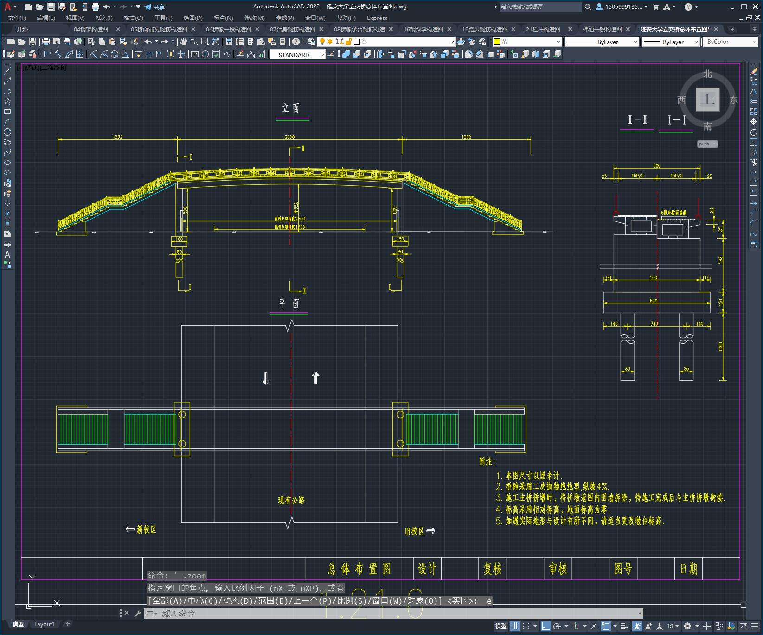Toggle object snap square in status bar
763x635 pixels.
pos(605,626)
